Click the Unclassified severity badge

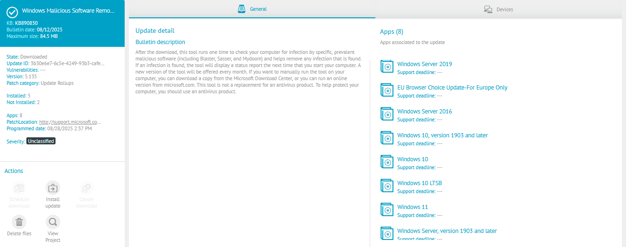(x=41, y=141)
